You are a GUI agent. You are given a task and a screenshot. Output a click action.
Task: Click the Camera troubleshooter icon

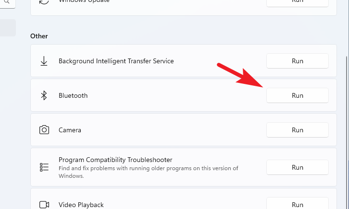pos(44,130)
